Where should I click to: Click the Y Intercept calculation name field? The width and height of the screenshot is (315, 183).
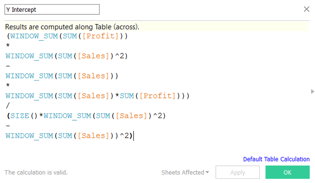coord(52,9)
